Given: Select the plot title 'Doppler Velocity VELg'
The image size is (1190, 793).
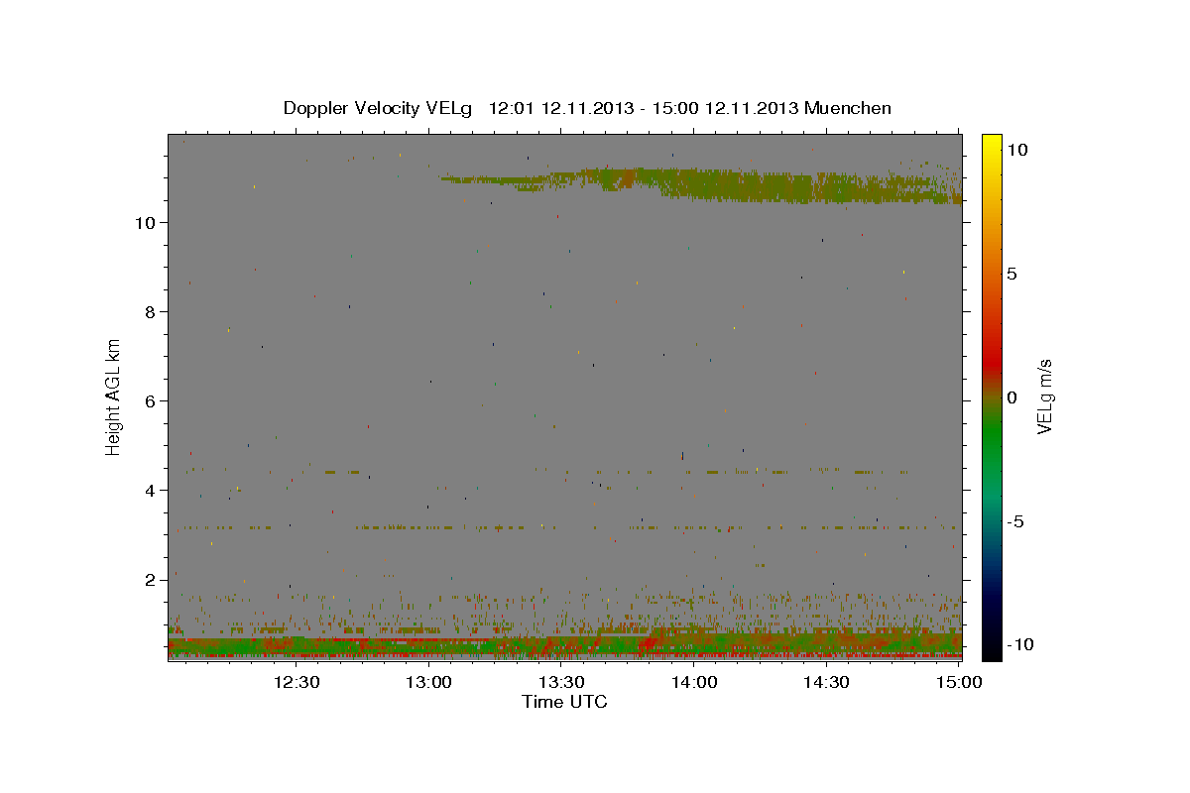Looking at the screenshot, I should [380, 108].
